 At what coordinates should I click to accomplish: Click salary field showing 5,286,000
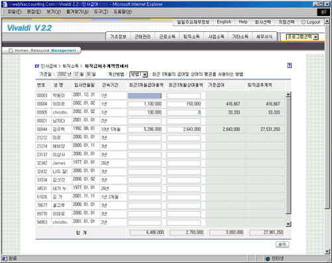(145, 130)
